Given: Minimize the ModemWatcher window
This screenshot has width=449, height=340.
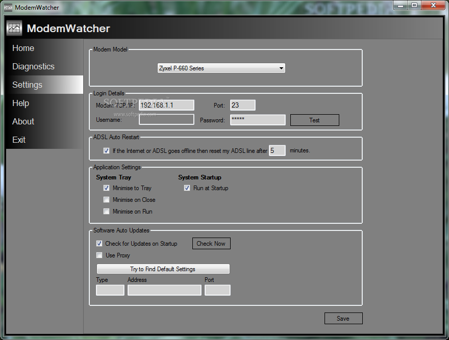Looking at the screenshot, I should (x=401, y=6).
